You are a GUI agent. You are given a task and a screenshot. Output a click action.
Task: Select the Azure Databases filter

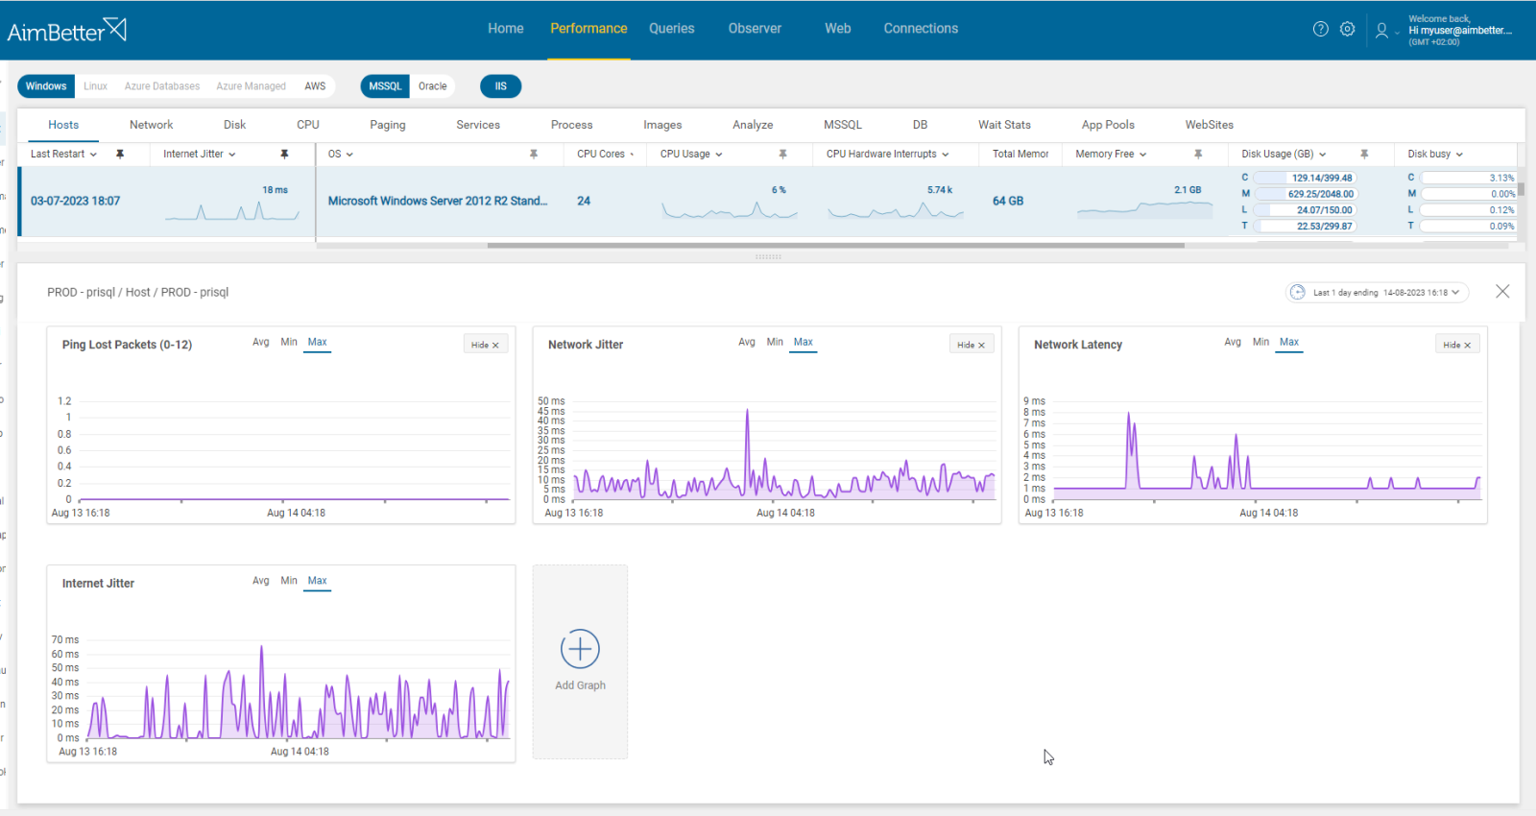(162, 86)
